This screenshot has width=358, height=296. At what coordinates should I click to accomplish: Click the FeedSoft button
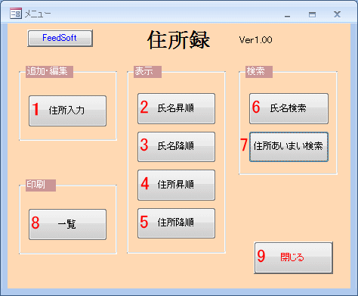(x=60, y=38)
